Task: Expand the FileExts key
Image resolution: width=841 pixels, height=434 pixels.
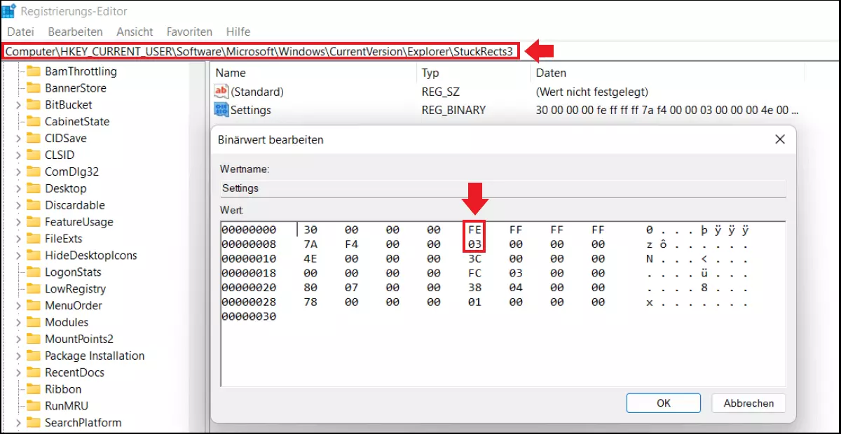Action: [x=18, y=239]
